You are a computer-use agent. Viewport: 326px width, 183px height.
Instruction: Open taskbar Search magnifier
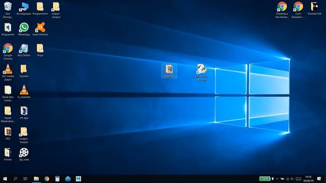(x=15, y=178)
